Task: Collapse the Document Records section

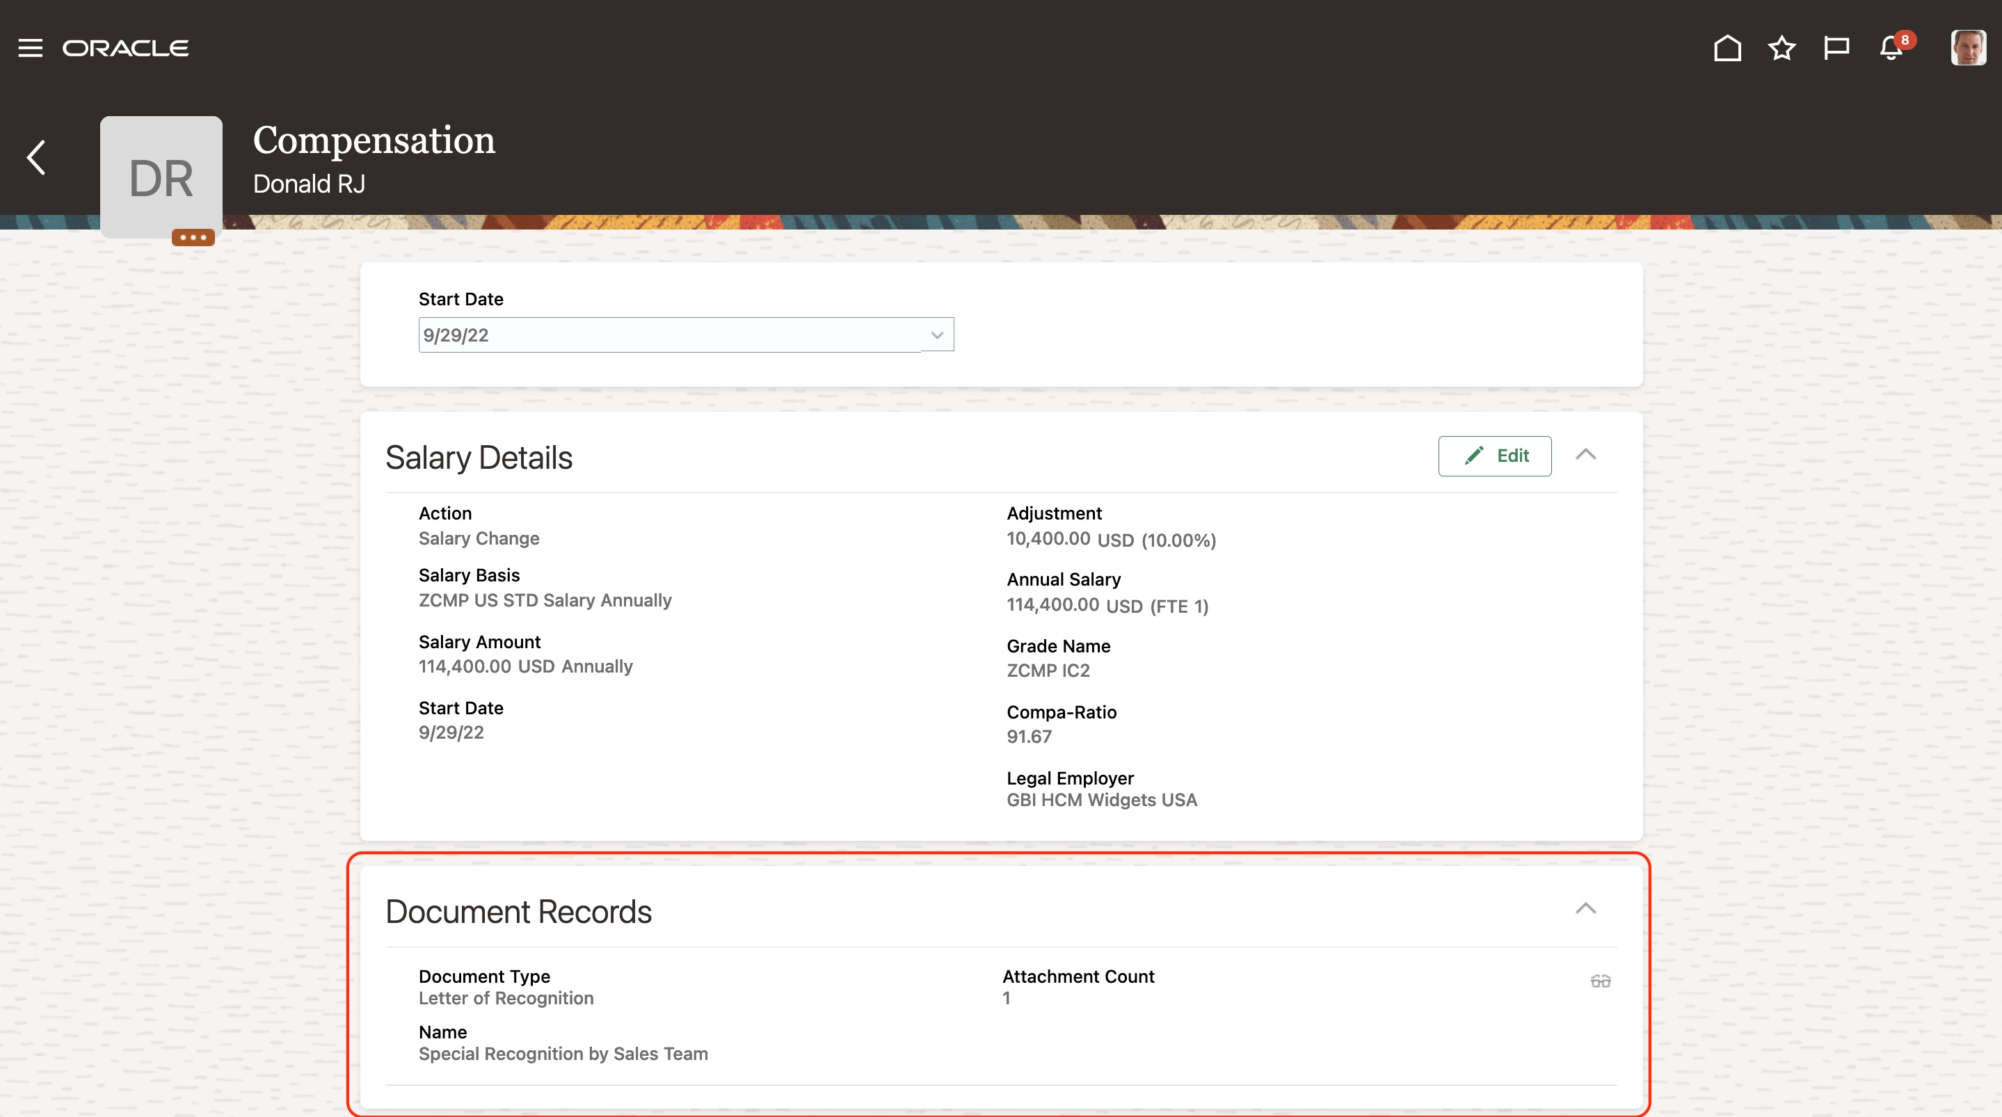Action: pyautogui.click(x=1585, y=908)
